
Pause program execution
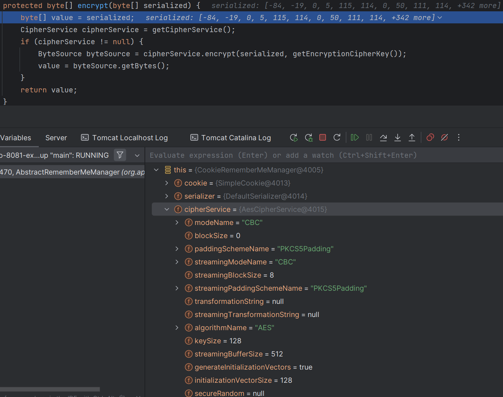[369, 137]
